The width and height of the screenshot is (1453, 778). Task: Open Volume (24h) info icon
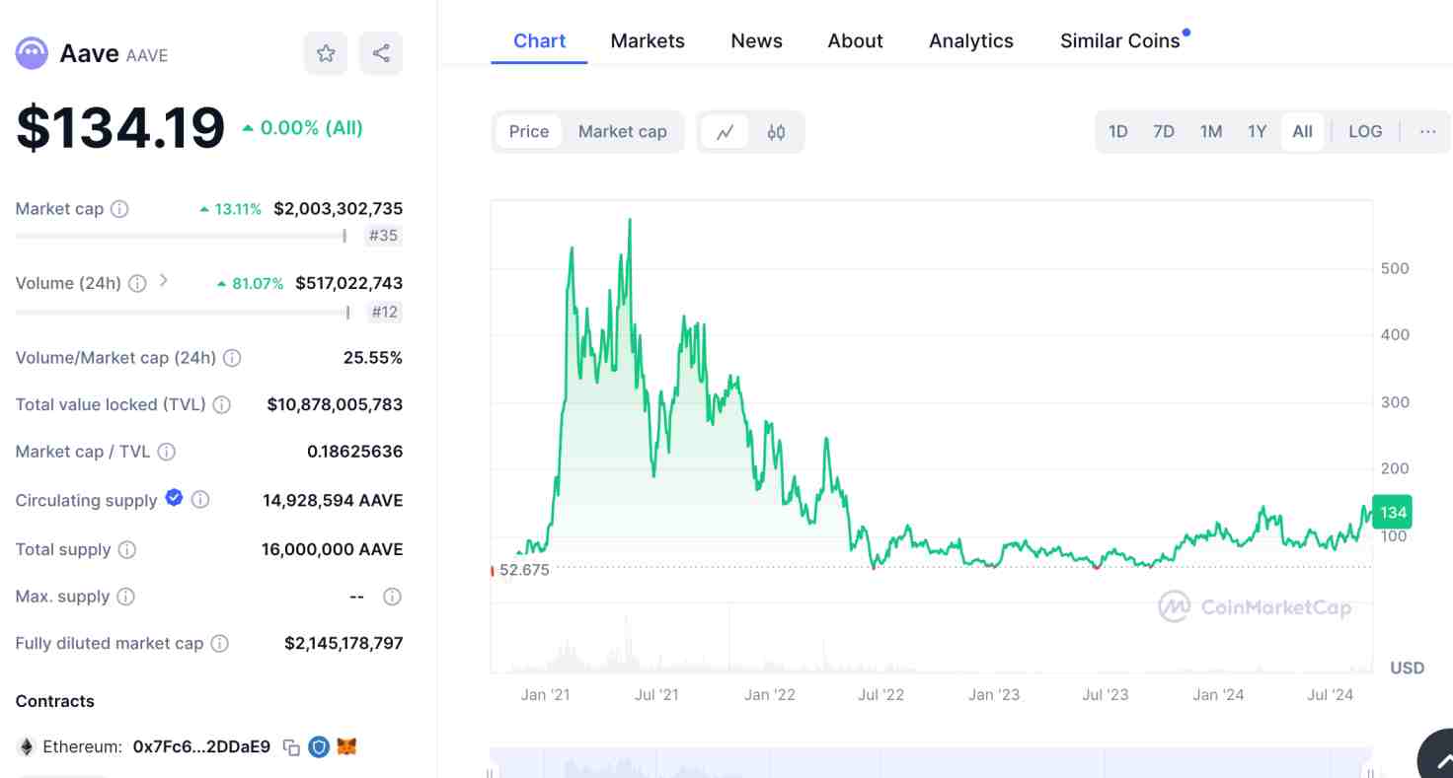click(x=137, y=283)
